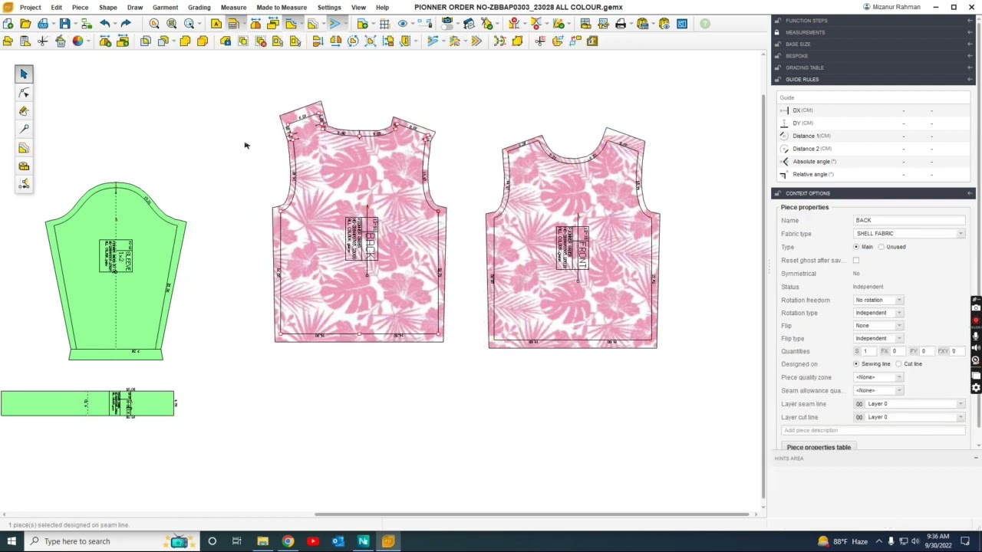The height and width of the screenshot is (552, 982).
Task: Click the horizontal scrollbar below the canvas
Action: click(532, 514)
